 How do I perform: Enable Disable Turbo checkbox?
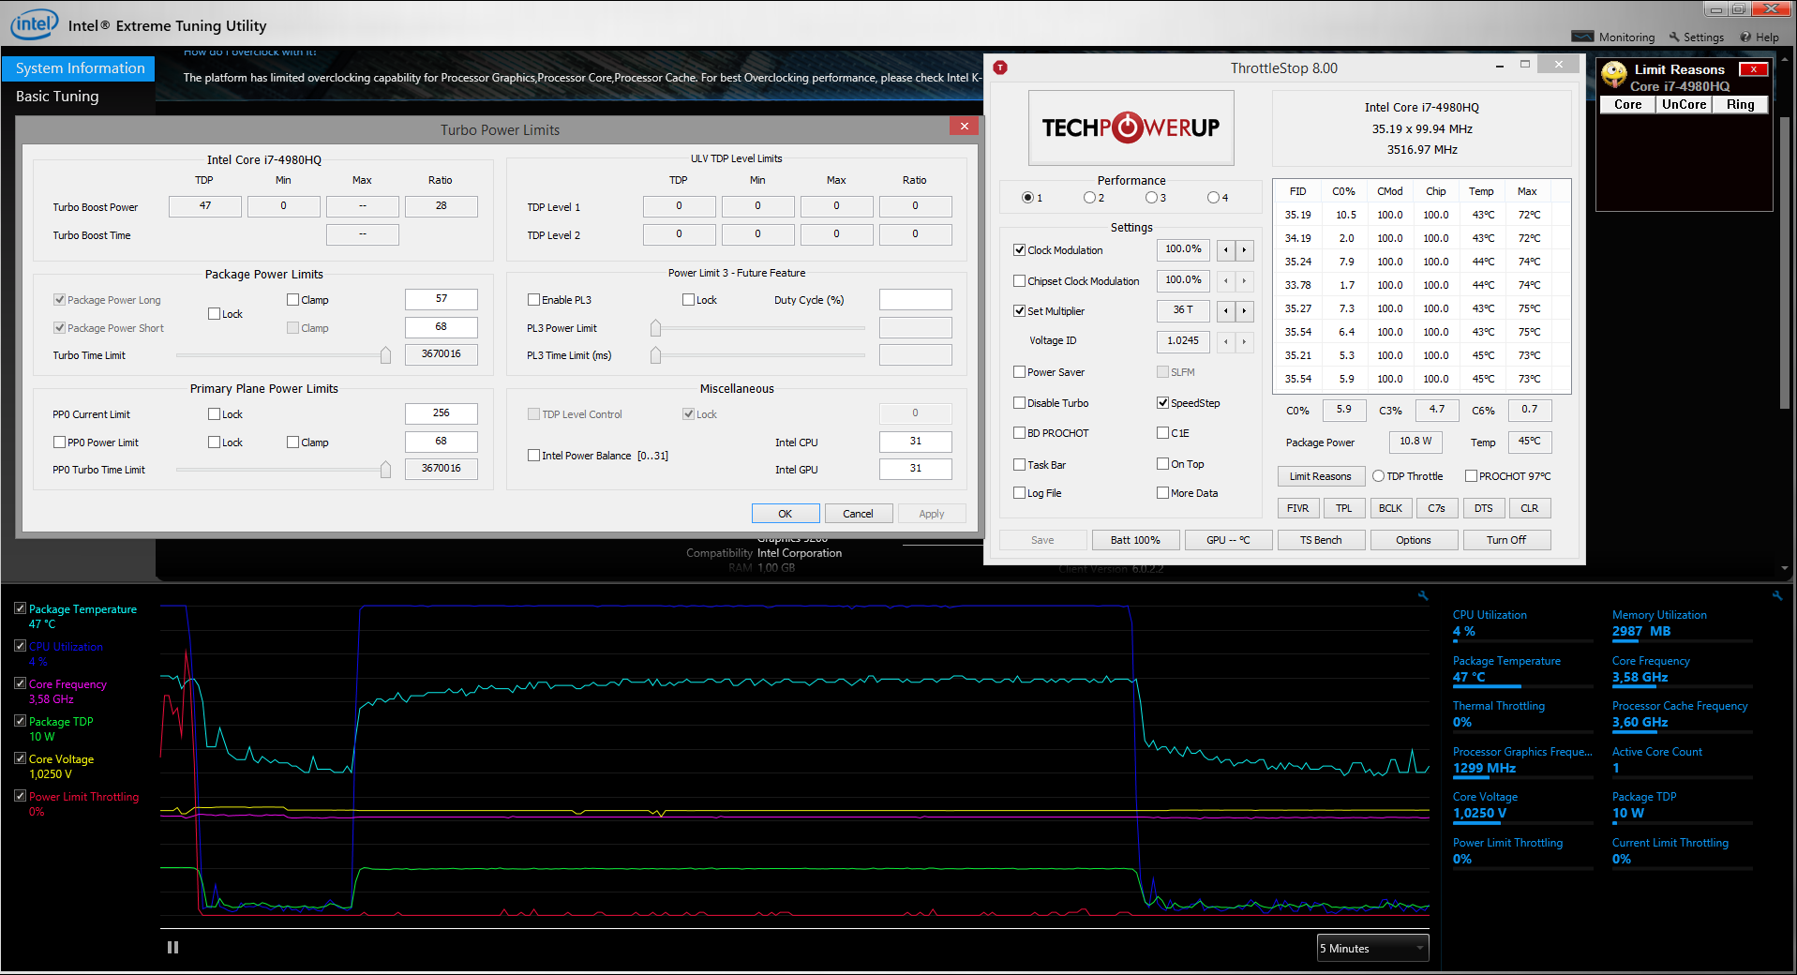click(x=1019, y=403)
